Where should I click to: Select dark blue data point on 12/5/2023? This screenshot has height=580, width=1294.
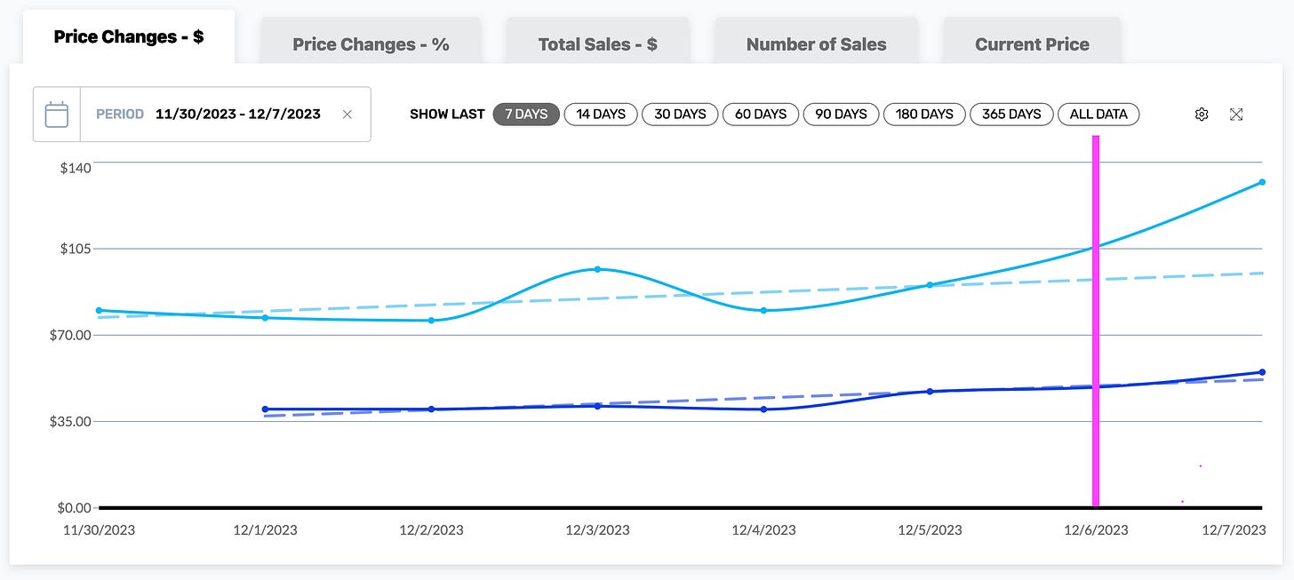point(930,392)
